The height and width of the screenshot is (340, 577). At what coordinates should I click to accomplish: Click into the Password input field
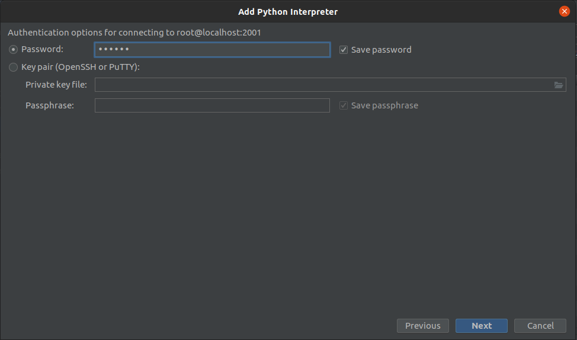click(212, 50)
